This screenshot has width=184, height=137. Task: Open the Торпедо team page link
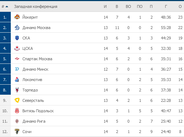point(30,90)
